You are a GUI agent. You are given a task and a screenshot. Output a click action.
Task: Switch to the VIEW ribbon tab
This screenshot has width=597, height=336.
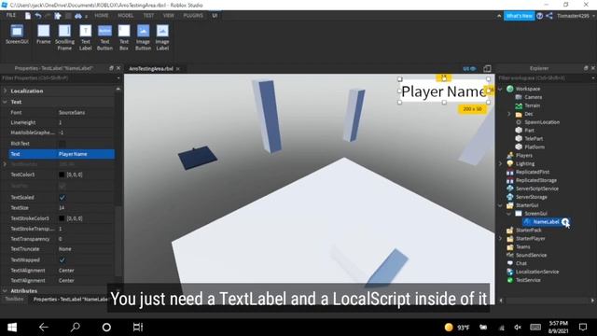coord(168,16)
